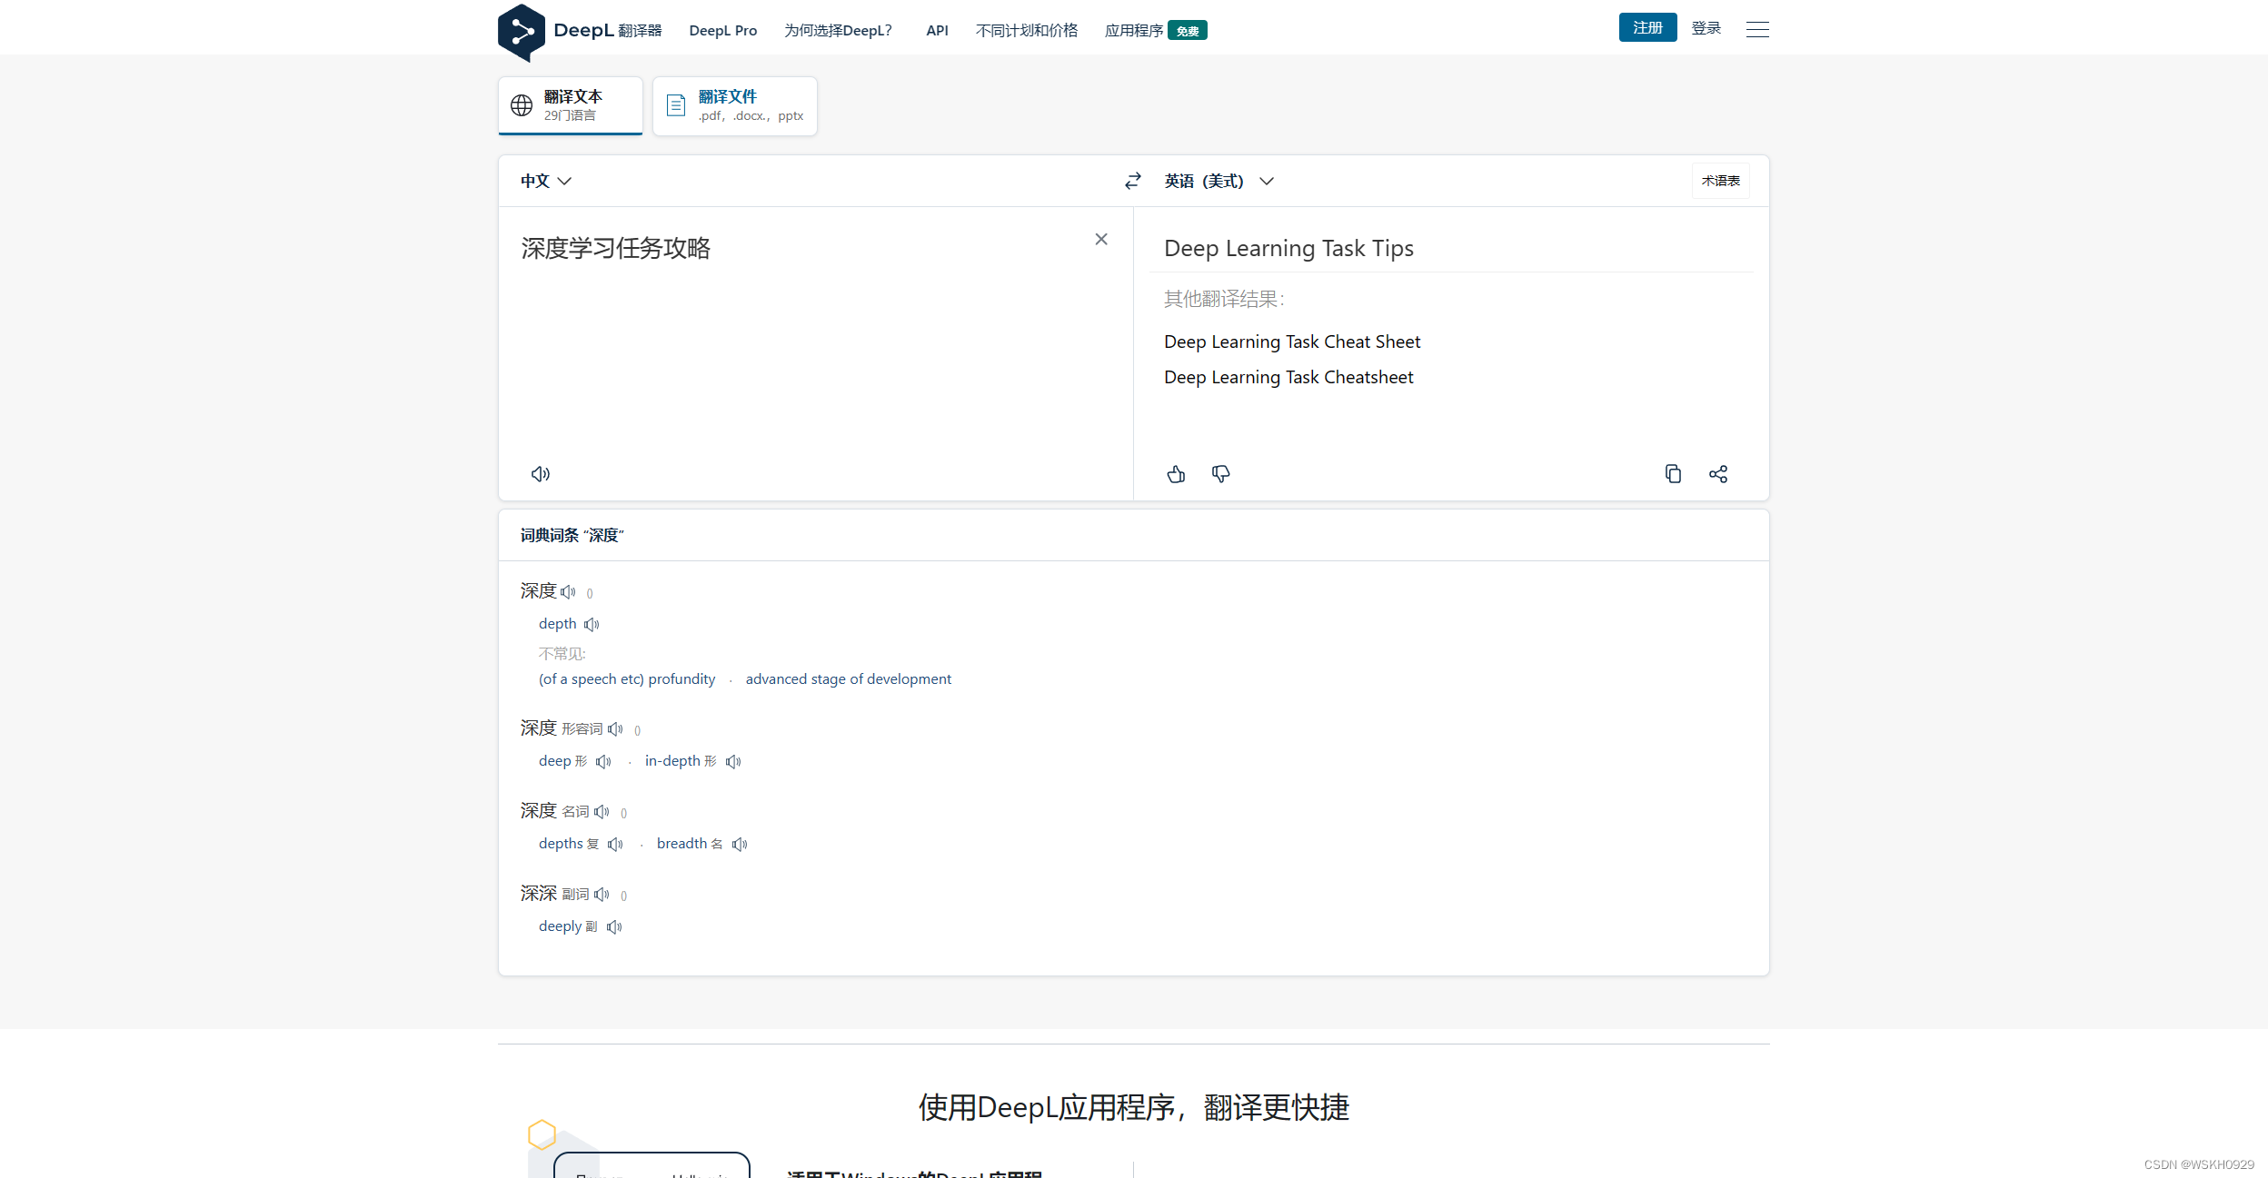The height and width of the screenshot is (1178, 2268).
Task: Open the 中文 source language dropdown
Action: (x=545, y=182)
